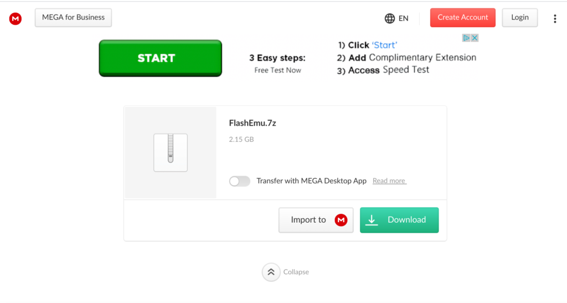
Task: Click the Login button
Action: pyautogui.click(x=519, y=18)
